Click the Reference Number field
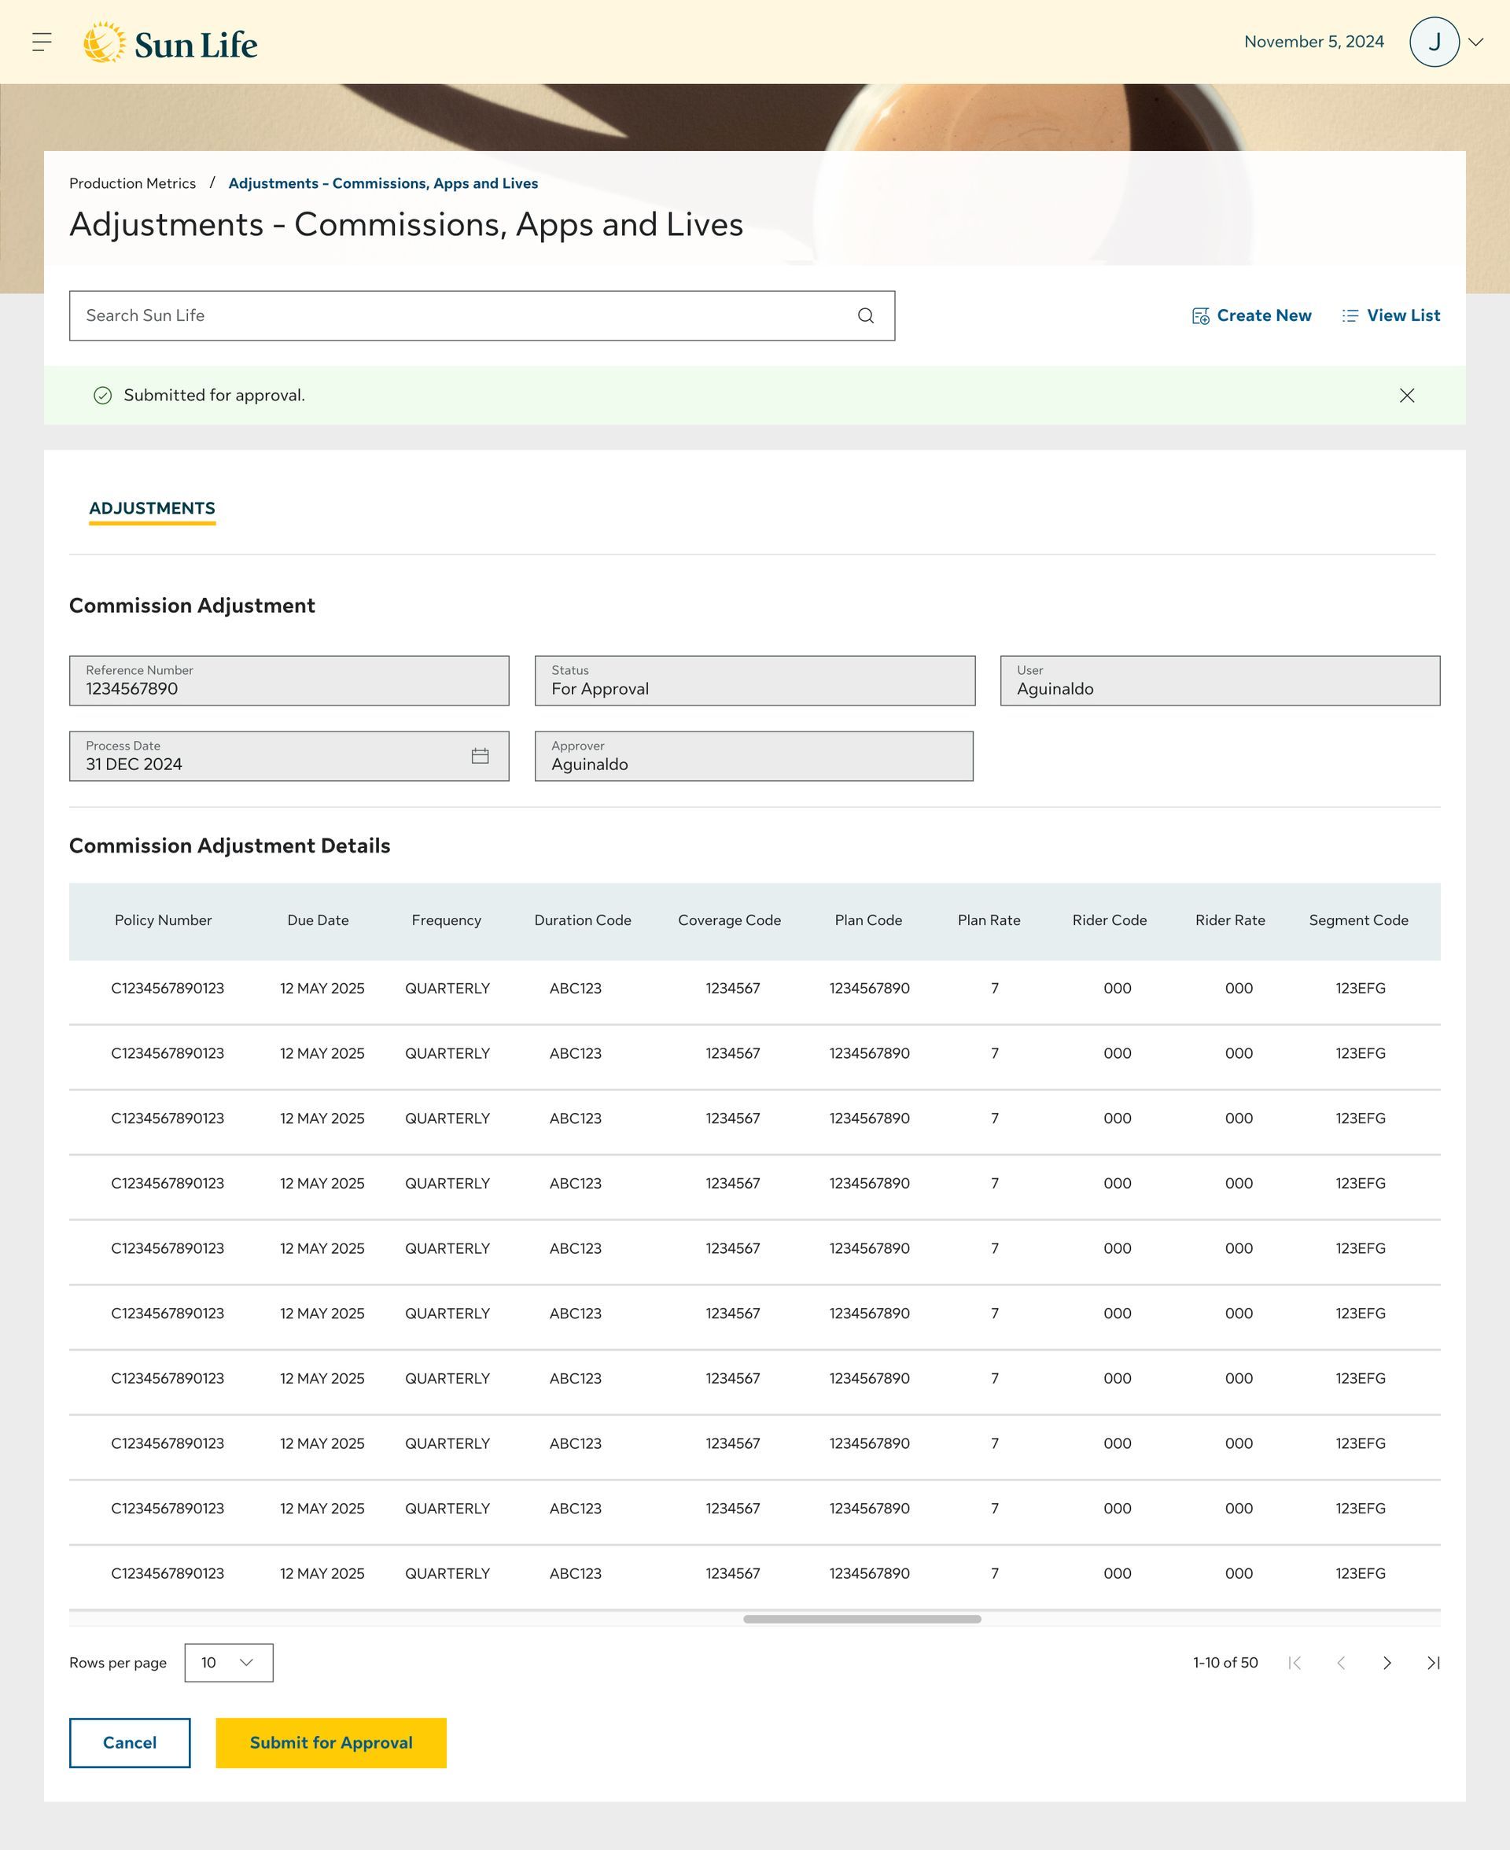This screenshot has width=1510, height=1850. tap(289, 680)
